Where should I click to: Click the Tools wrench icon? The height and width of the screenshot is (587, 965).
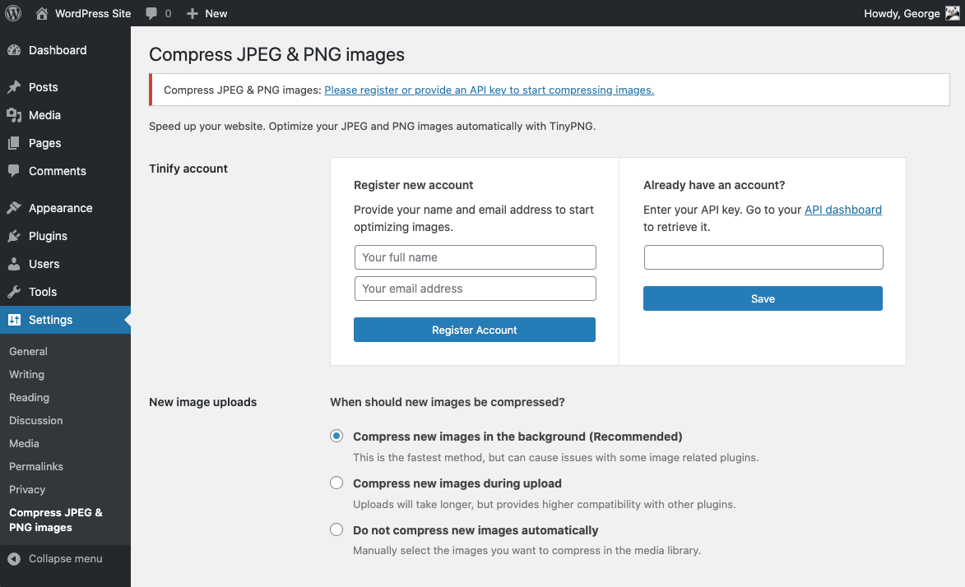tap(14, 292)
